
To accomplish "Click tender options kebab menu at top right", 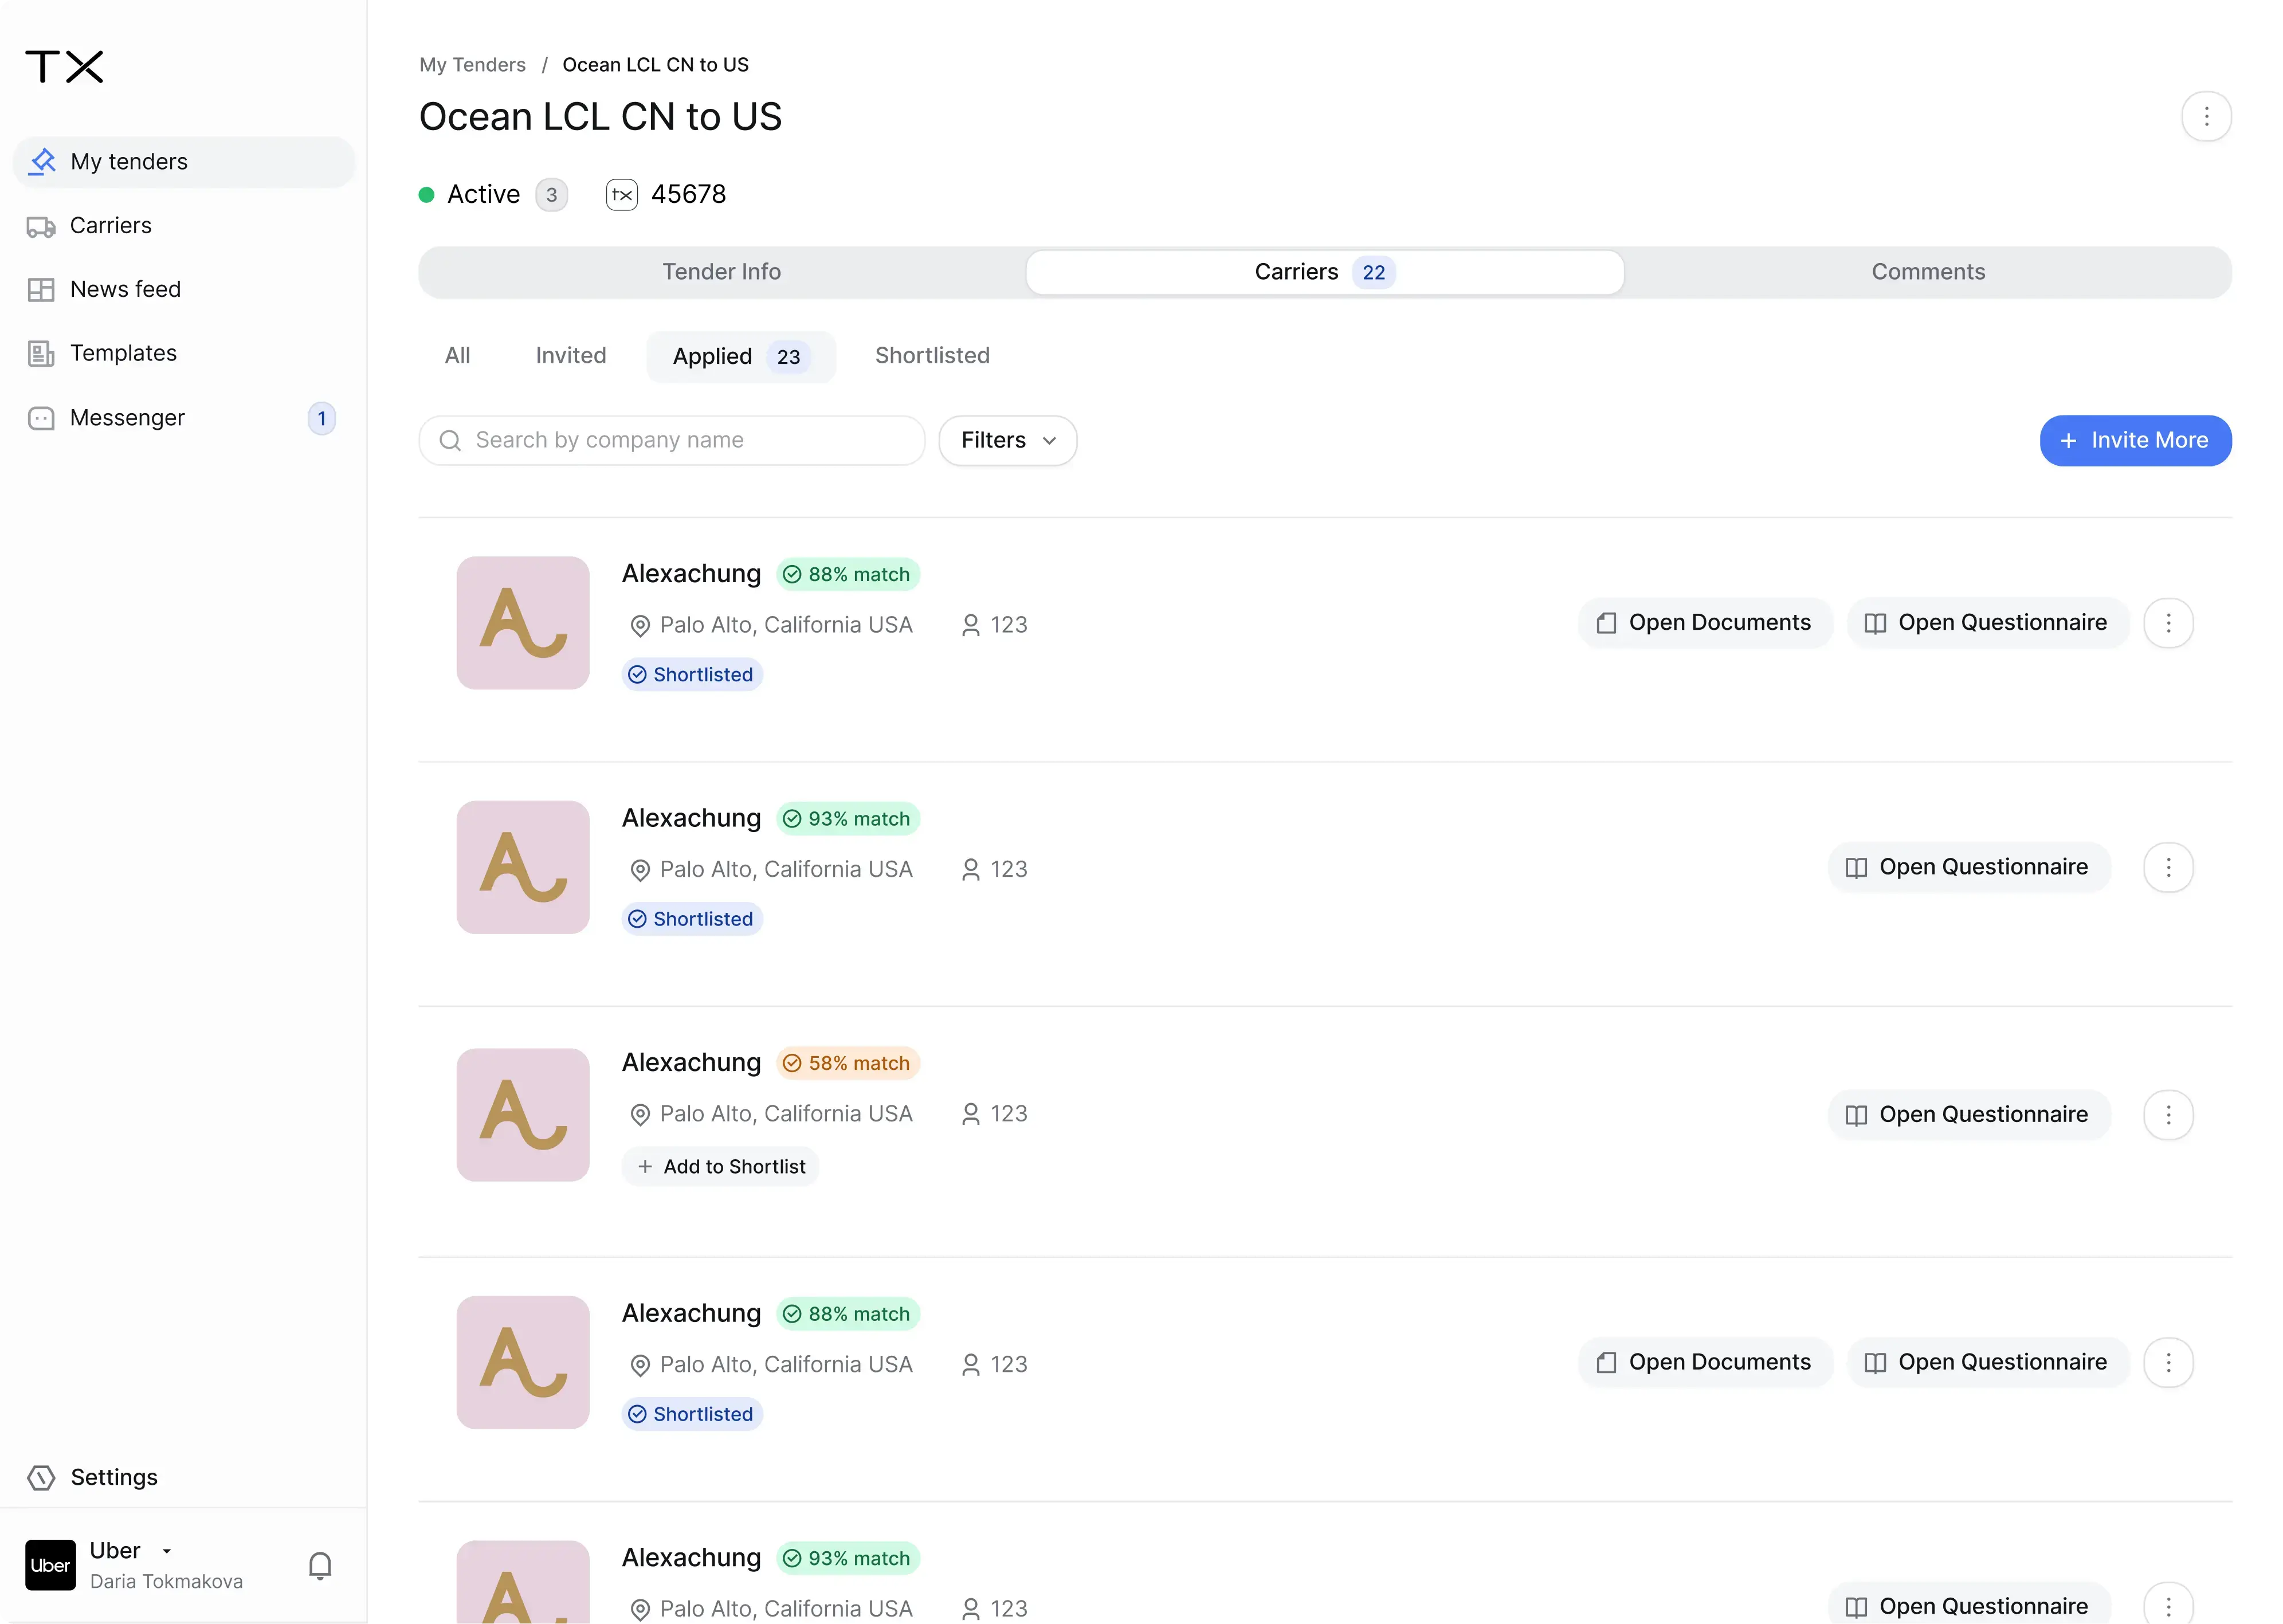I will coord(2206,117).
